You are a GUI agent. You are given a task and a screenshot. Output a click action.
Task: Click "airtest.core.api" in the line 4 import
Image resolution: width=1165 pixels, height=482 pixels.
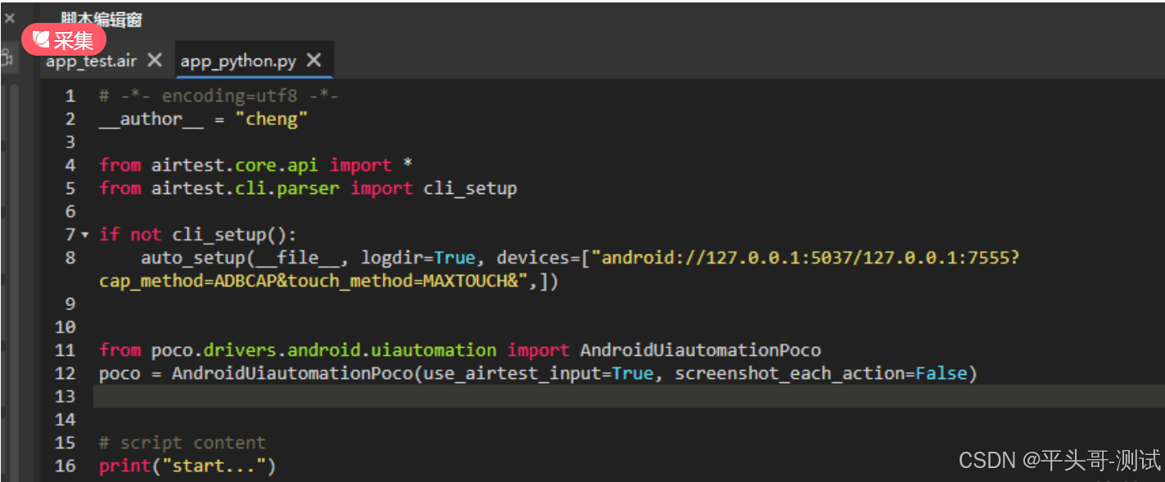pos(235,165)
